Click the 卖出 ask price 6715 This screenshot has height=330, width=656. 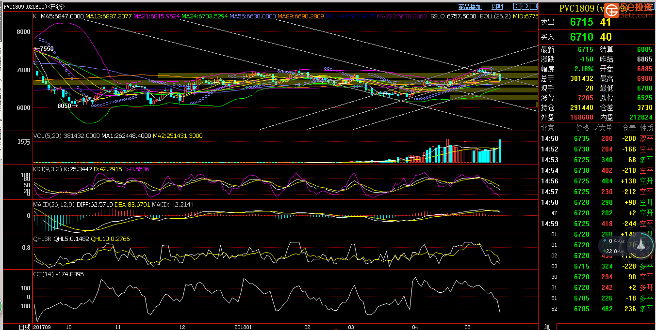click(x=581, y=22)
